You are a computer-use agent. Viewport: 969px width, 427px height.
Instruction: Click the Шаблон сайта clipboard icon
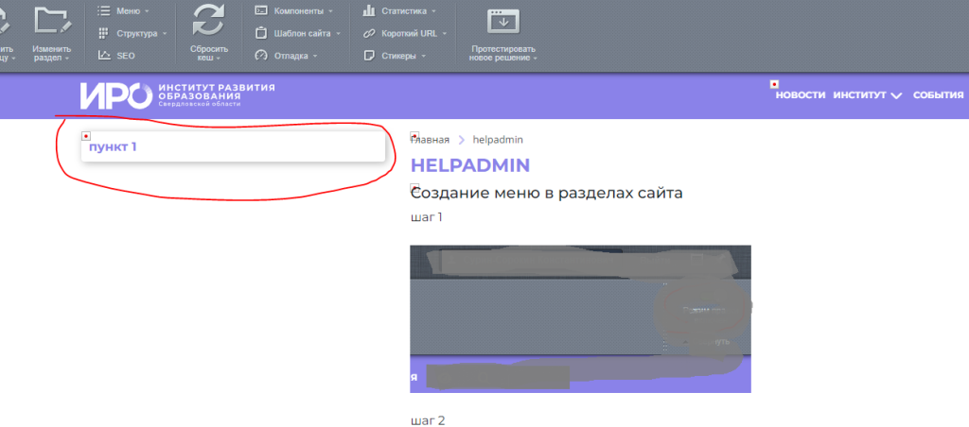click(x=261, y=33)
